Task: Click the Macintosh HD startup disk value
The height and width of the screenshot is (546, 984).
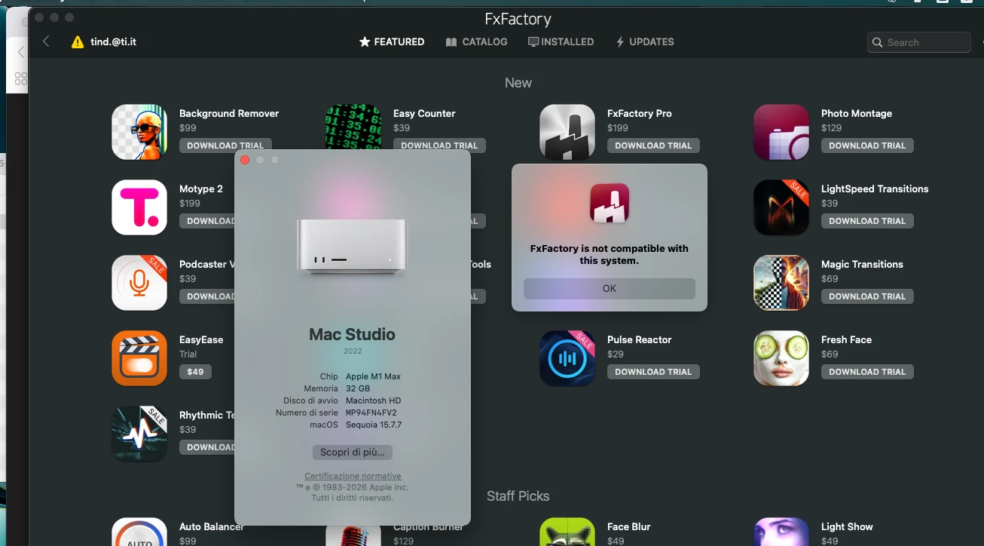Action: pos(373,400)
